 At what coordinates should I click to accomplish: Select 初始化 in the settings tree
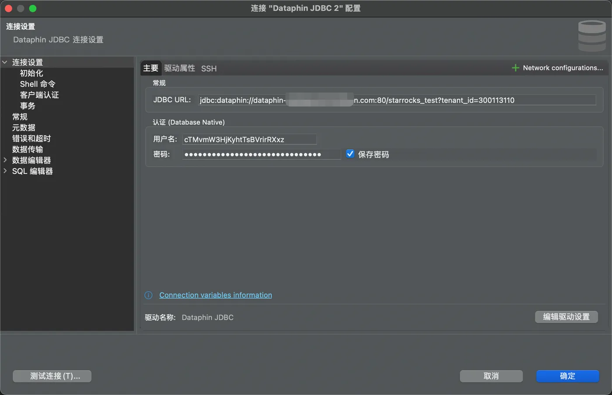31,73
